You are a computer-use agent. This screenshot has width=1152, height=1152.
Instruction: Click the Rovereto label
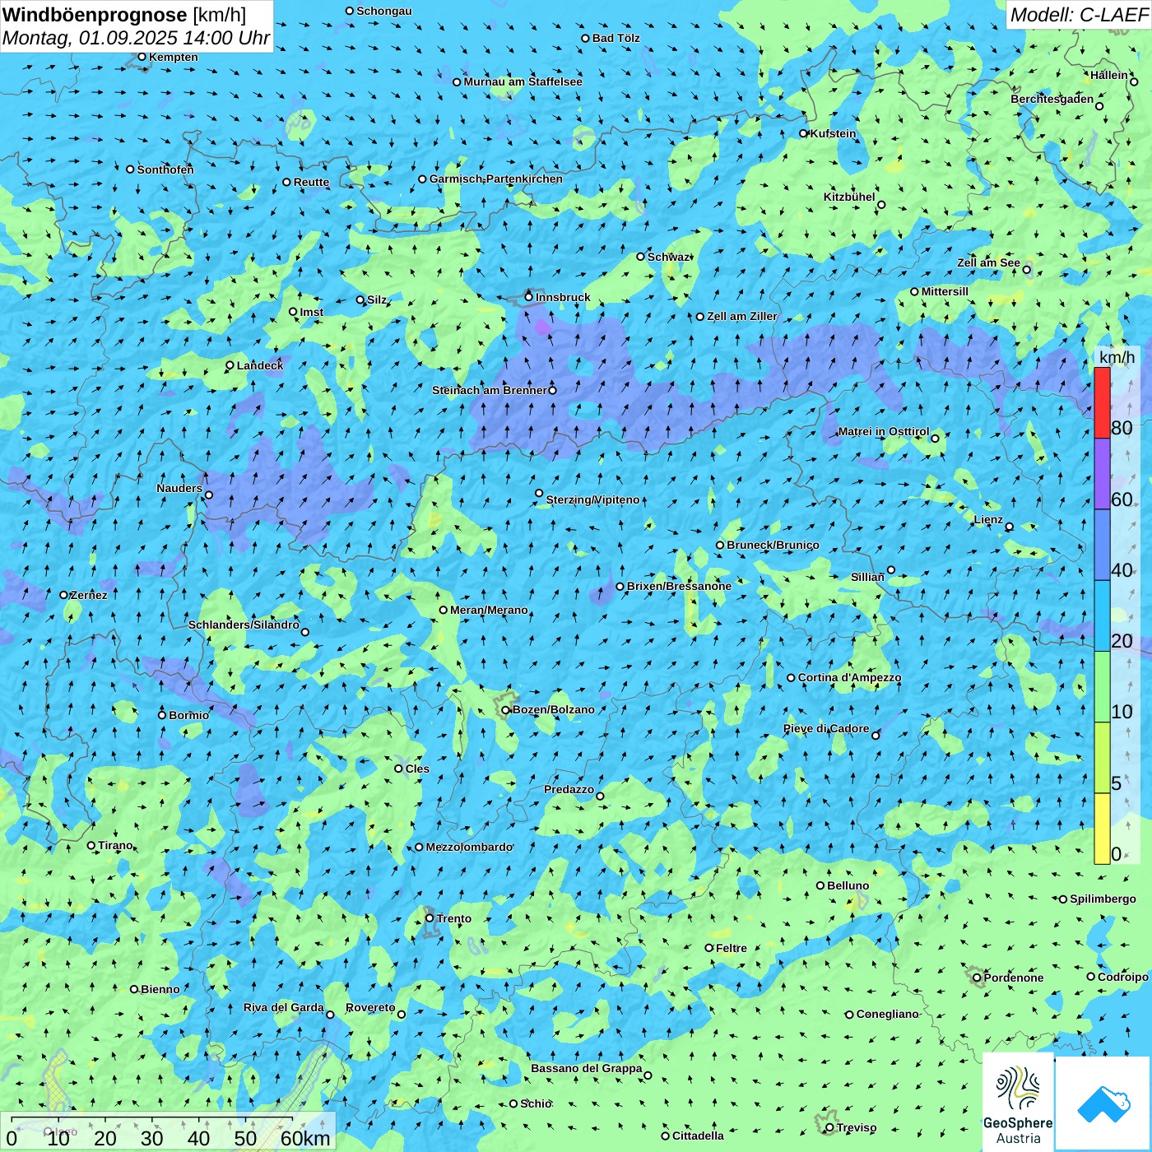point(370,1007)
